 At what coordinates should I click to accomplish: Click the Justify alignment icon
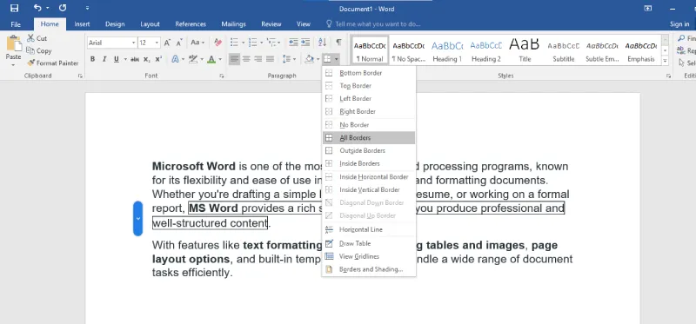coord(270,59)
